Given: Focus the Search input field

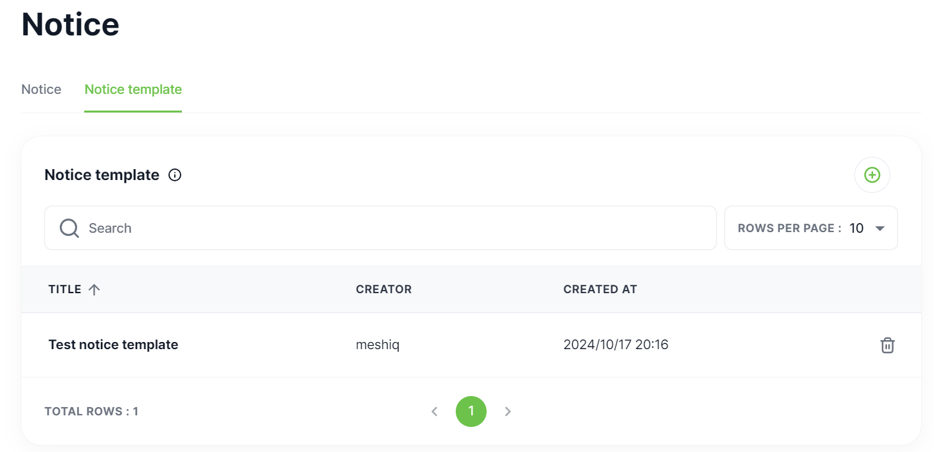Looking at the screenshot, I should click(386, 228).
